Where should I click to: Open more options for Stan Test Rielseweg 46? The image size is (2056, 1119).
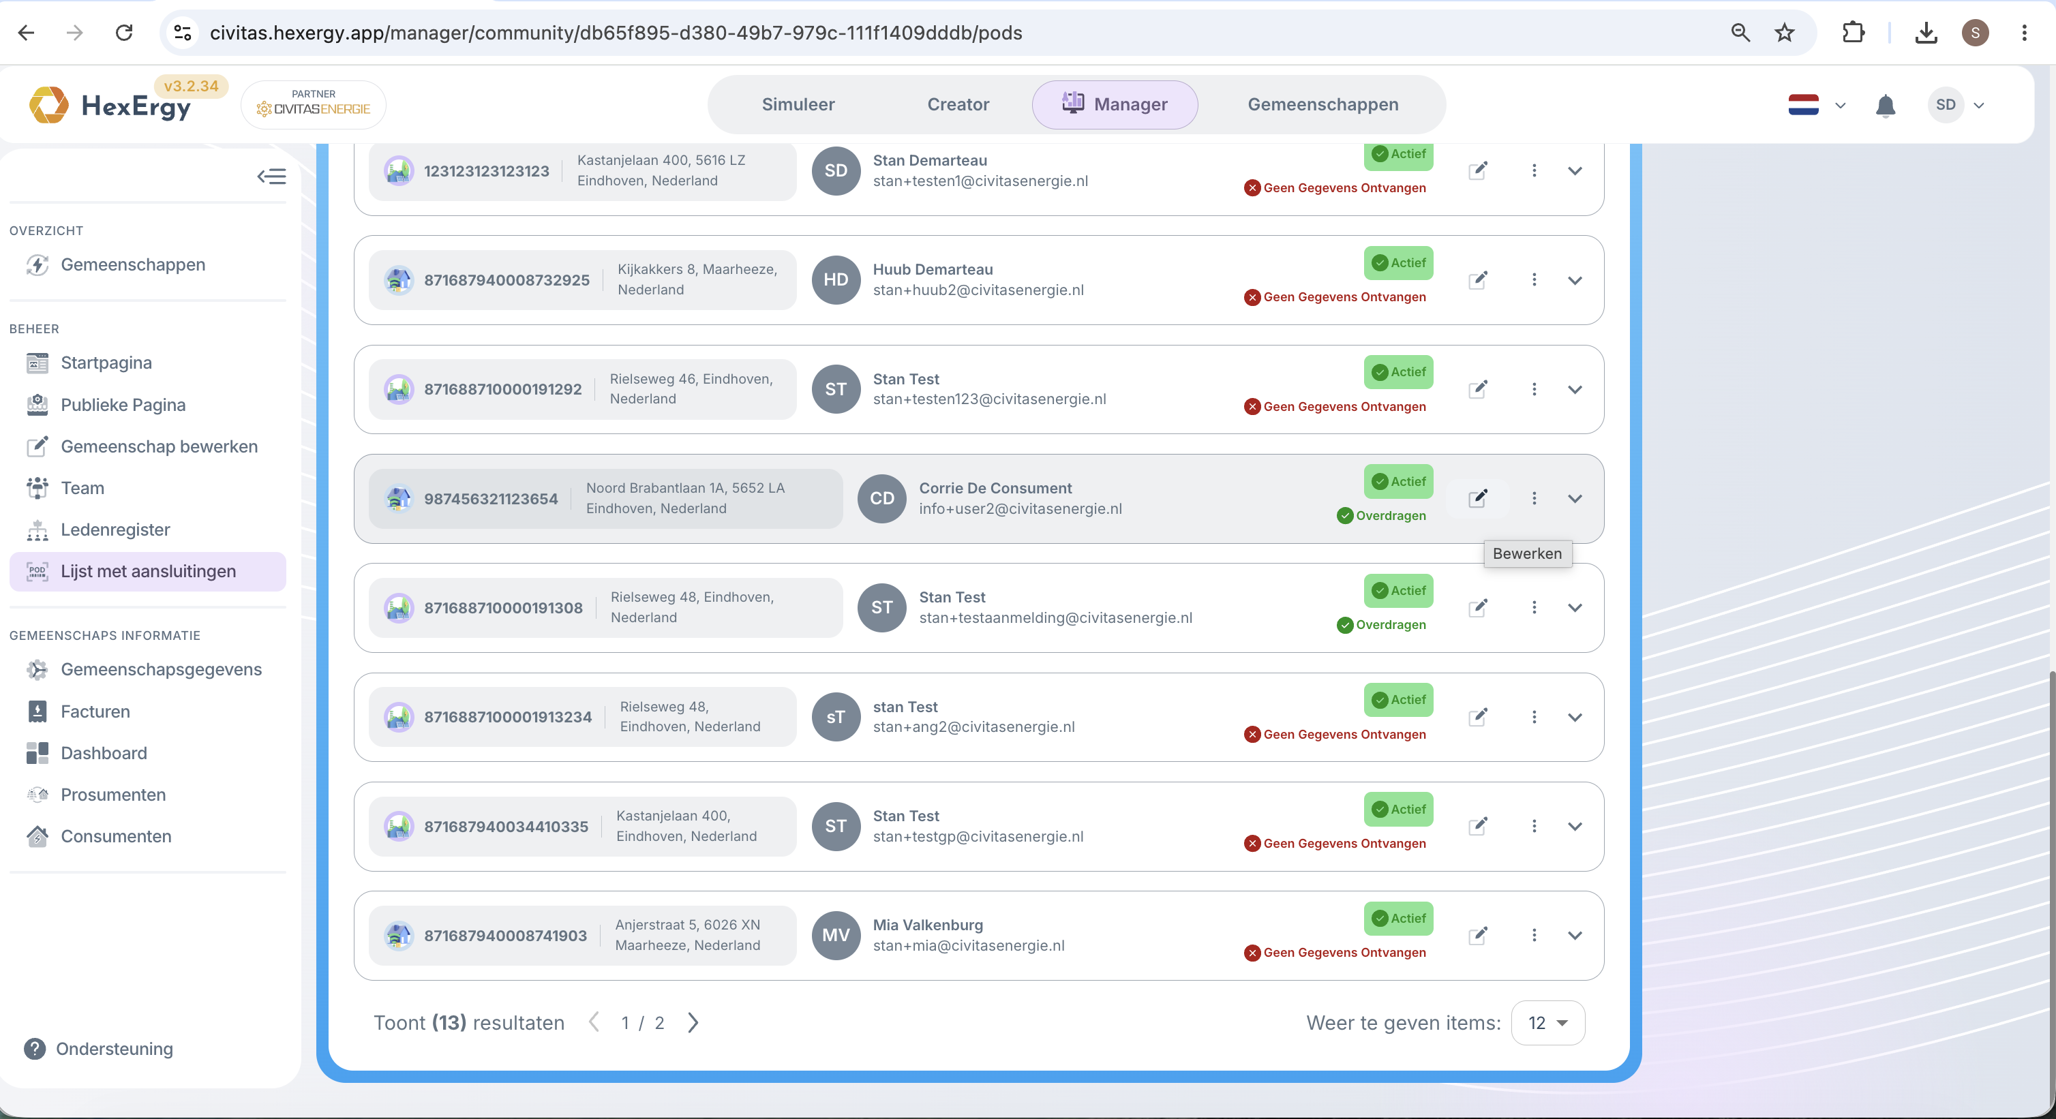pos(1533,388)
